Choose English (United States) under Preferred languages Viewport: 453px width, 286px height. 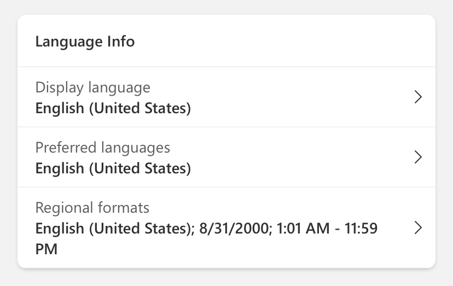tap(113, 168)
